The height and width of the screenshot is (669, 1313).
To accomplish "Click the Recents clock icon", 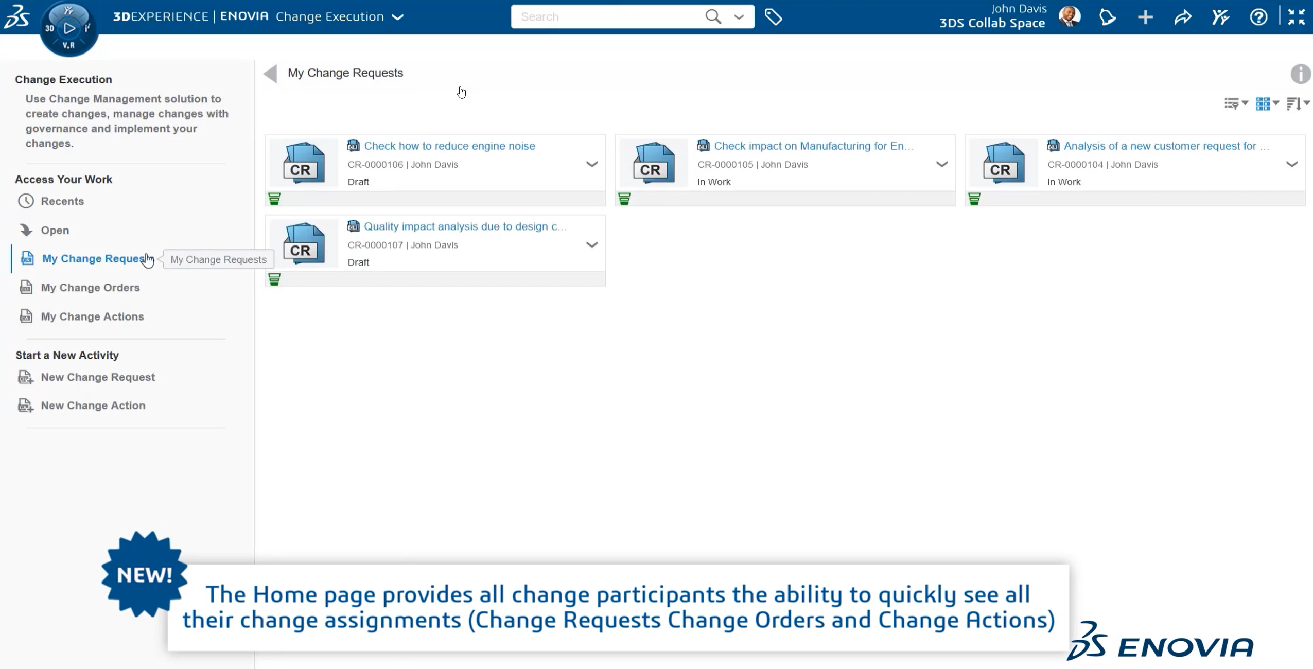I will pyautogui.click(x=26, y=201).
